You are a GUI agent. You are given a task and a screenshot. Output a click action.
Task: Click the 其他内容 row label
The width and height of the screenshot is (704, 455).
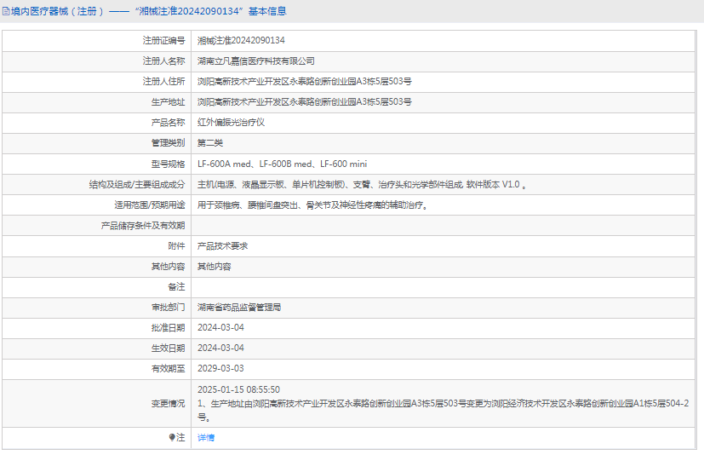click(168, 267)
